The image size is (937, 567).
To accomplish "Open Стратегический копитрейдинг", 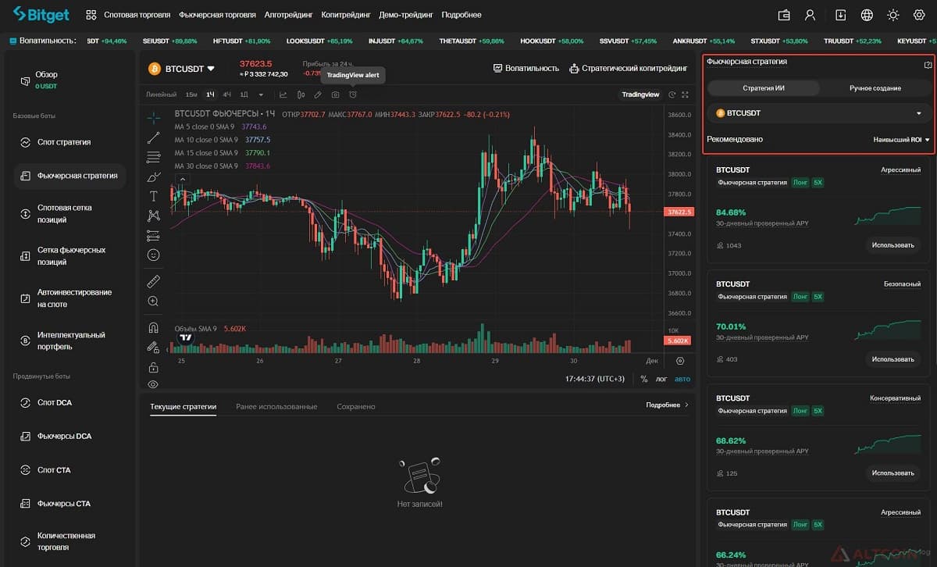I will point(629,68).
